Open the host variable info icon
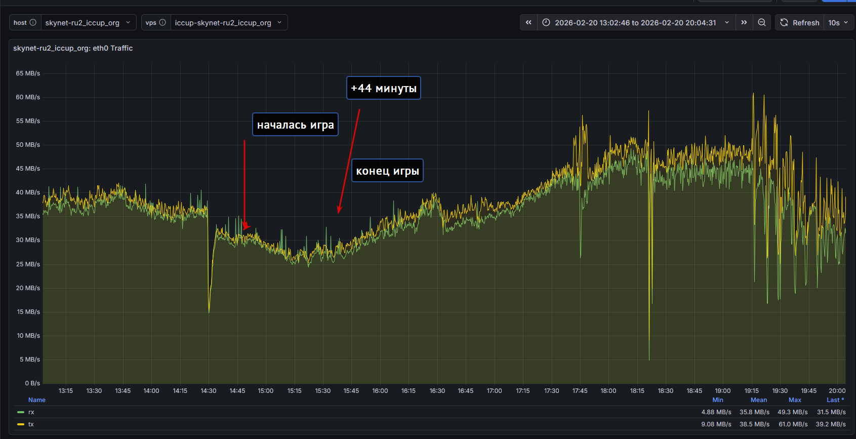Screen dimensions: 856x439 pos(33,22)
